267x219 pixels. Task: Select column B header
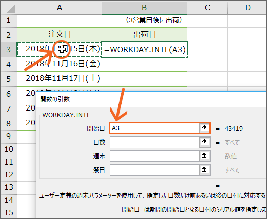(x=144, y=8)
